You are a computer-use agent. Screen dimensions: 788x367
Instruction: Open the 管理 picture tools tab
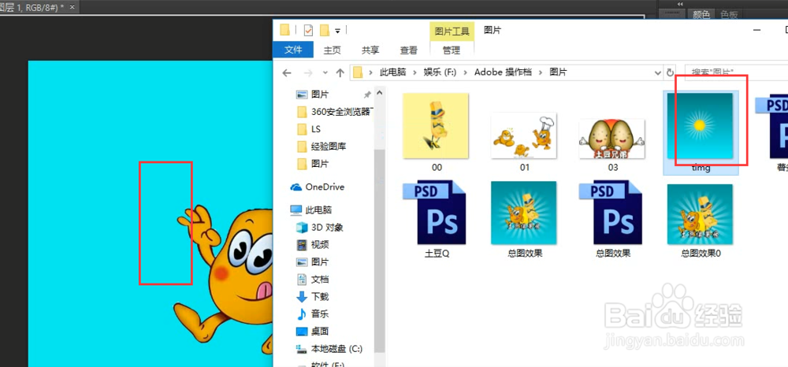452,50
